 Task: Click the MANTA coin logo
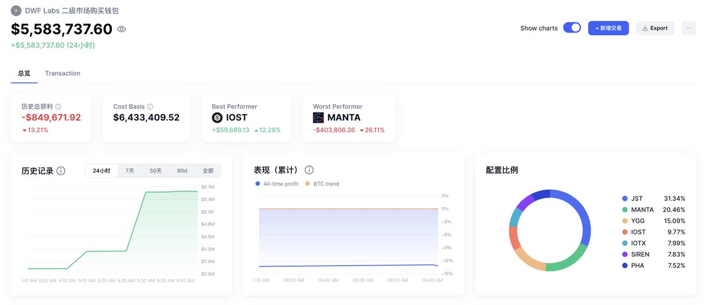pos(318,118)
